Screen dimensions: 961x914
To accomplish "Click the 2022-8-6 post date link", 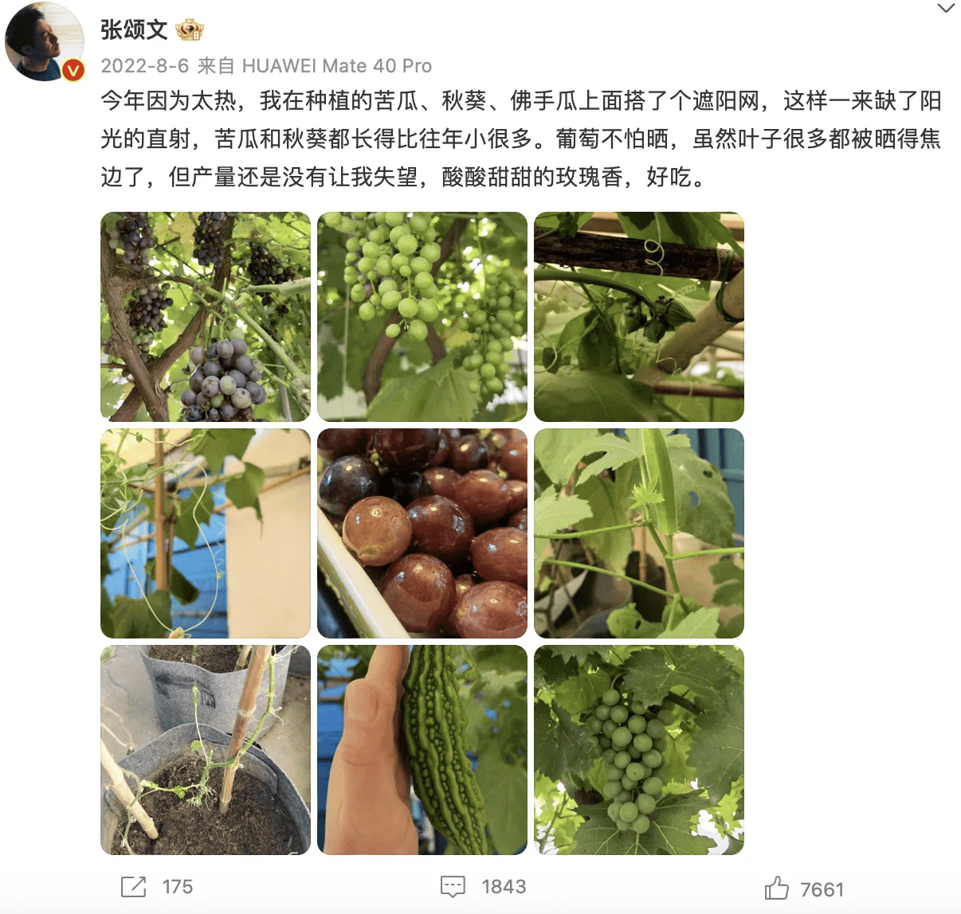I will click(x=145, y=66).
